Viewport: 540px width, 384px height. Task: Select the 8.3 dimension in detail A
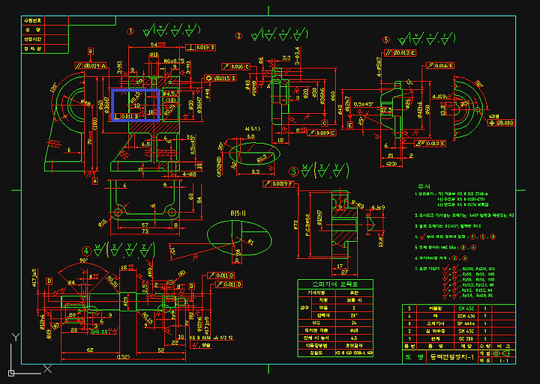tap(255, 171)
